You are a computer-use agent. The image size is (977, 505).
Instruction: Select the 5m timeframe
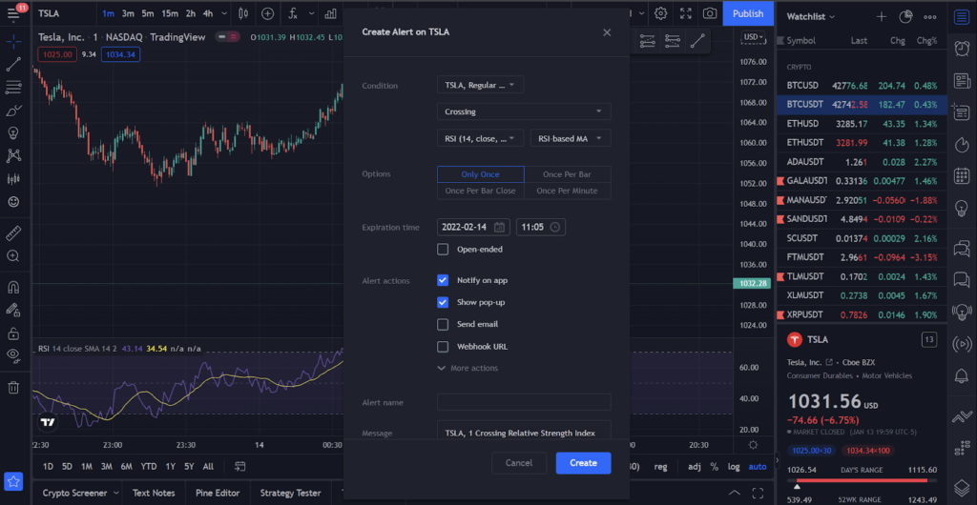(x=148, y=13)
